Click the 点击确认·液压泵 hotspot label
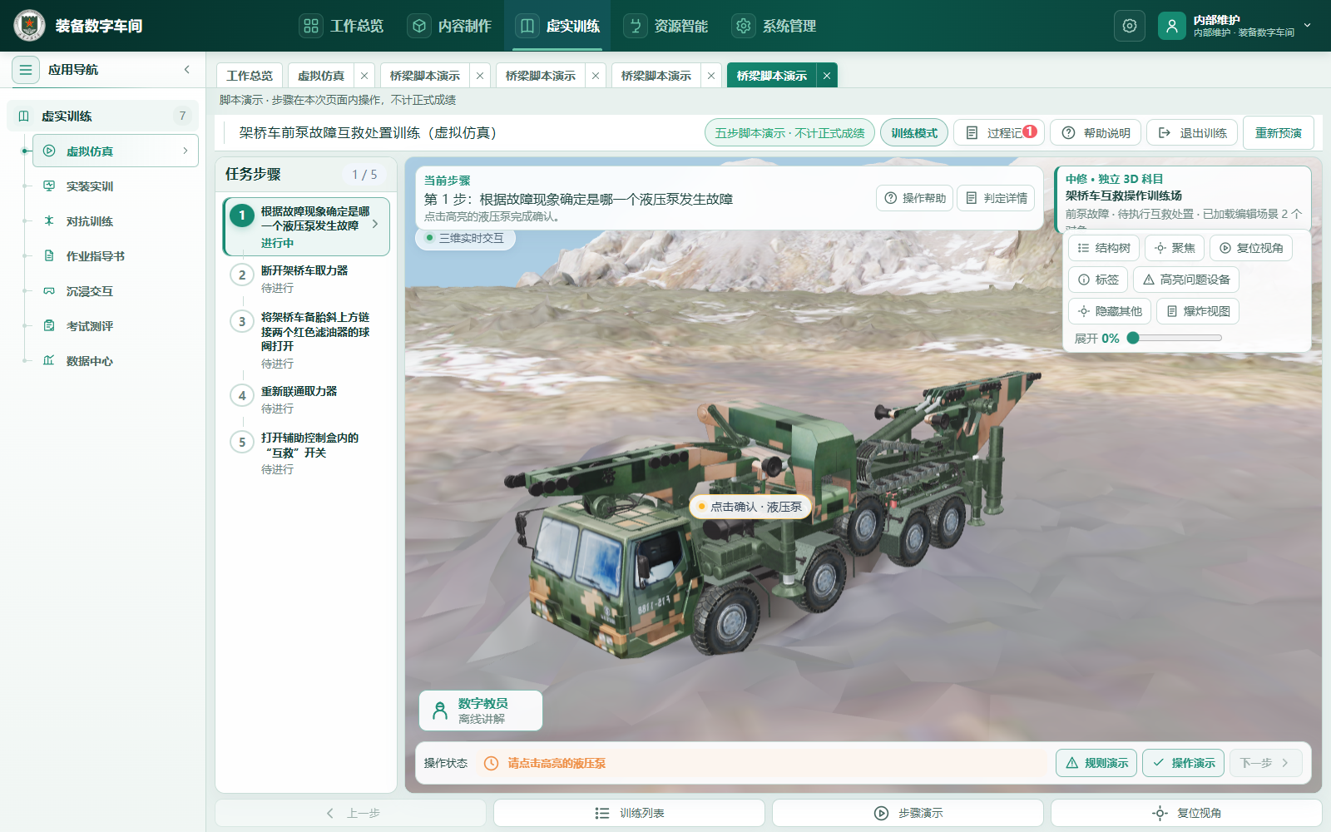 [750, 507]
